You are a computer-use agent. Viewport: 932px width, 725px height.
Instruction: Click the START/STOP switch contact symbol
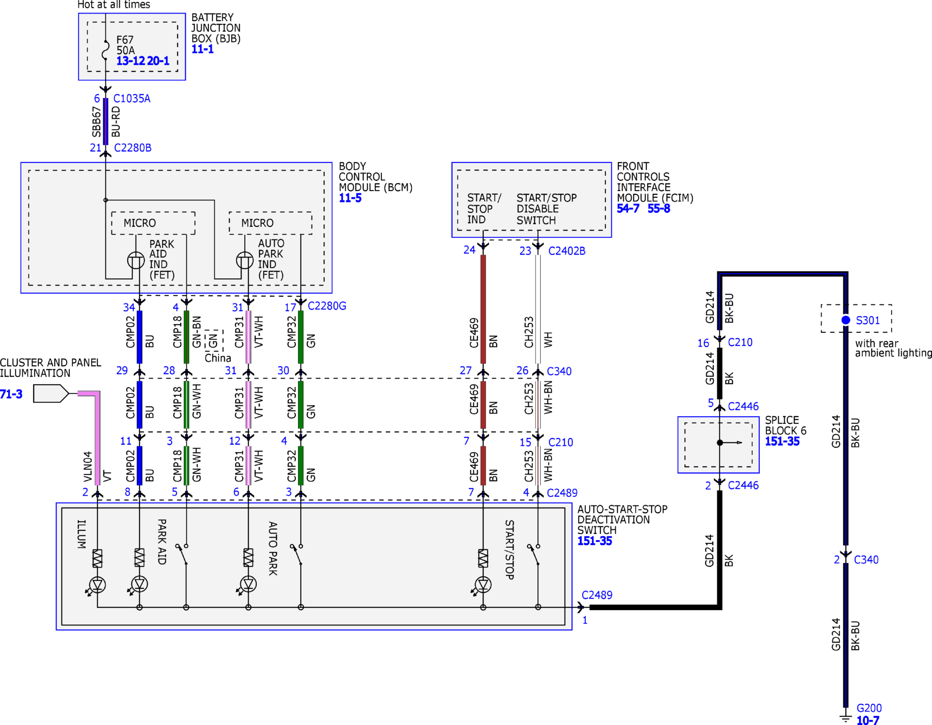533,554
